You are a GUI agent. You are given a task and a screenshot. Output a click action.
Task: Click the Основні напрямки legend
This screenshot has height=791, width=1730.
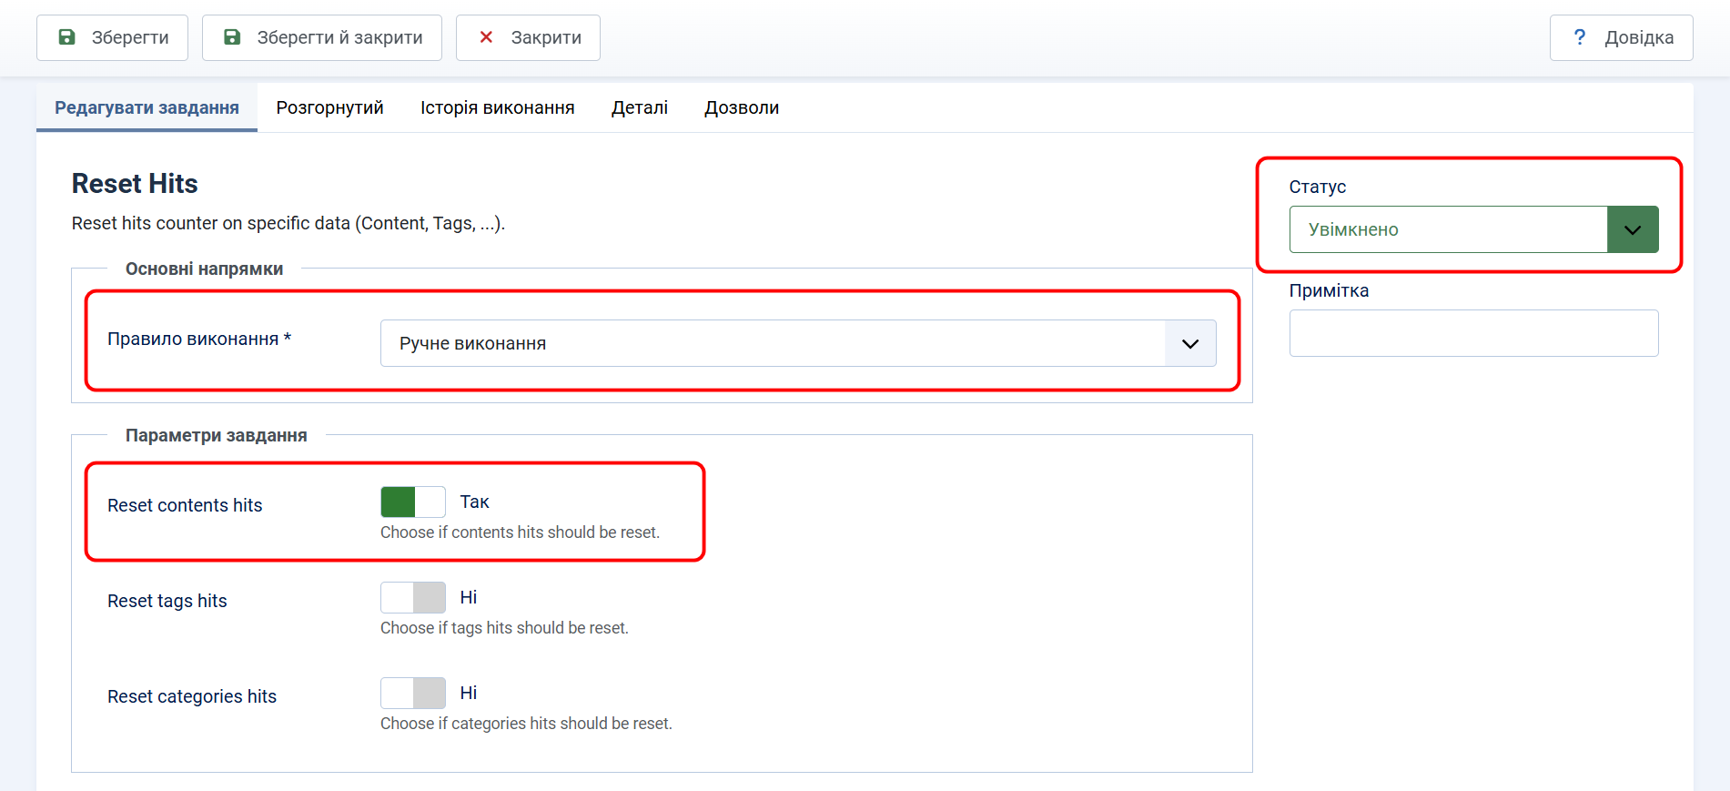point(204,269)
